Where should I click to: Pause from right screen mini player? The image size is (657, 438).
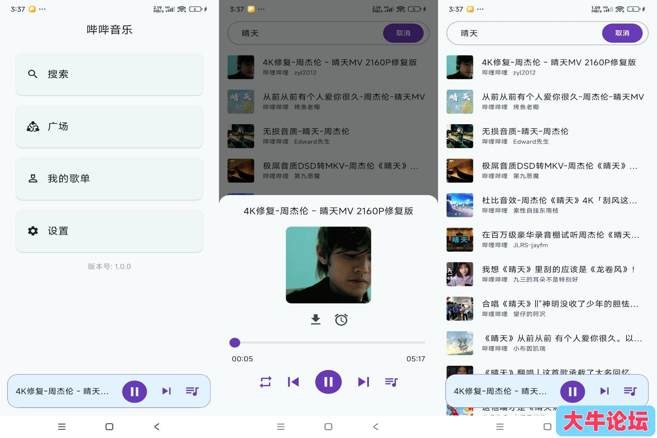[572, 391]
